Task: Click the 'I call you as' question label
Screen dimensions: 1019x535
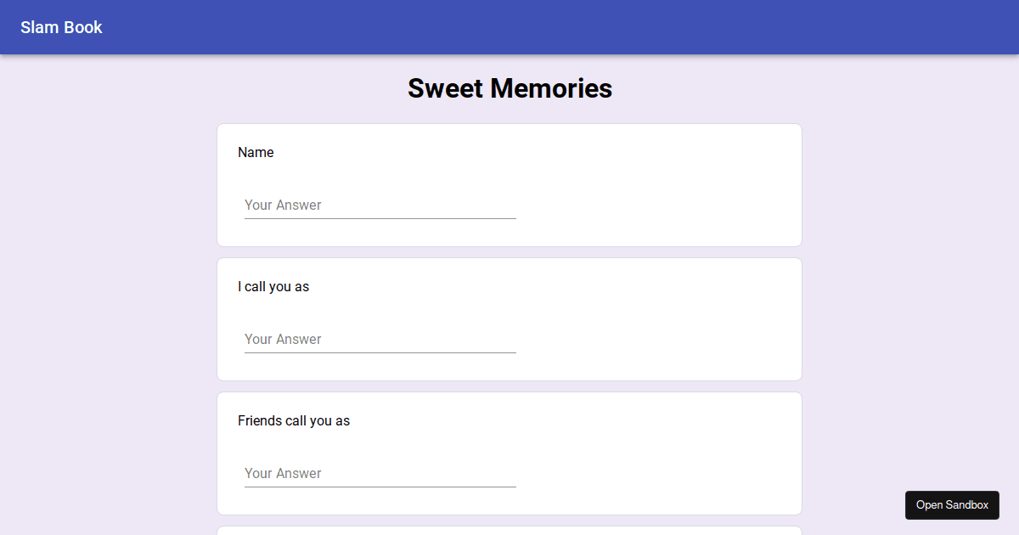Action: [273, 286]
